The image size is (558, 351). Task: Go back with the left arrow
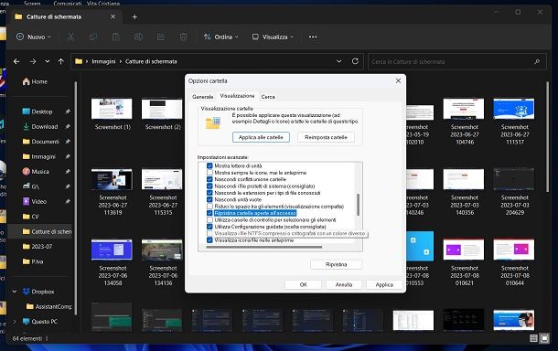(16, 61)
